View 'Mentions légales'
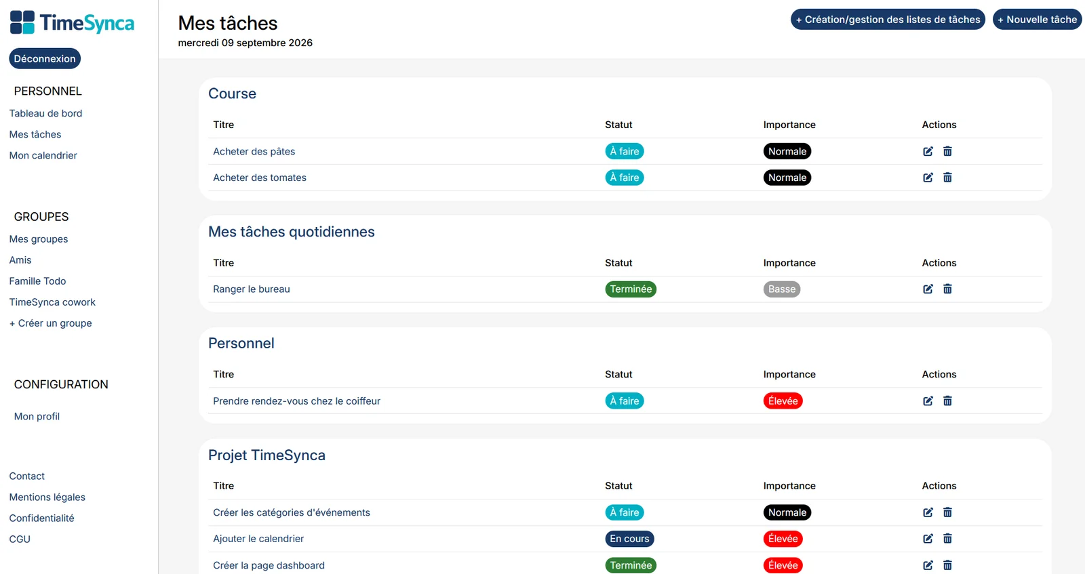1085x574 pixels. click(47, 497)
